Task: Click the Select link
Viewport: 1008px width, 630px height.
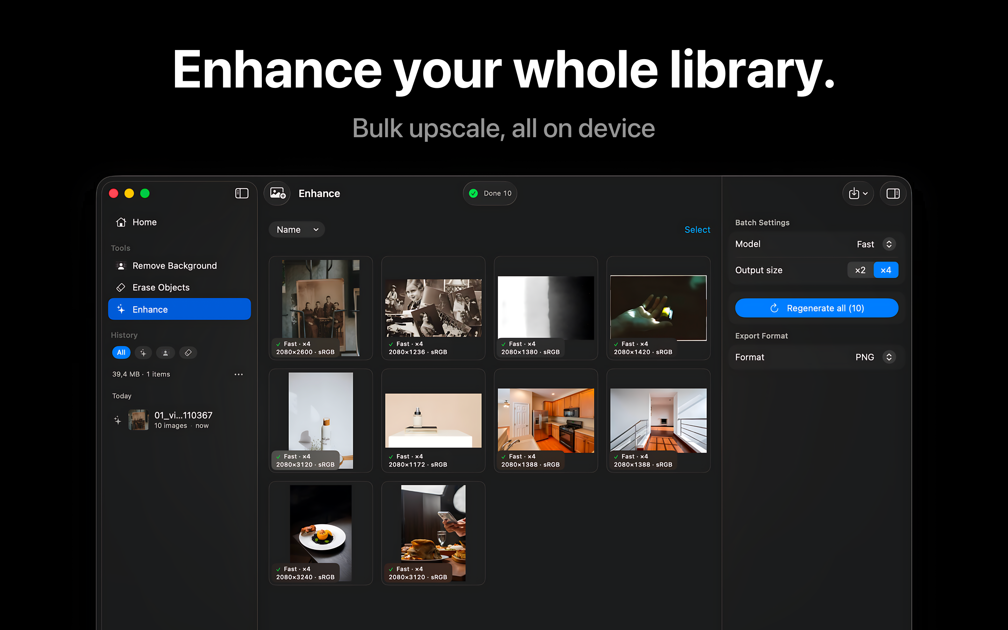Action: (x=697, y=230)
